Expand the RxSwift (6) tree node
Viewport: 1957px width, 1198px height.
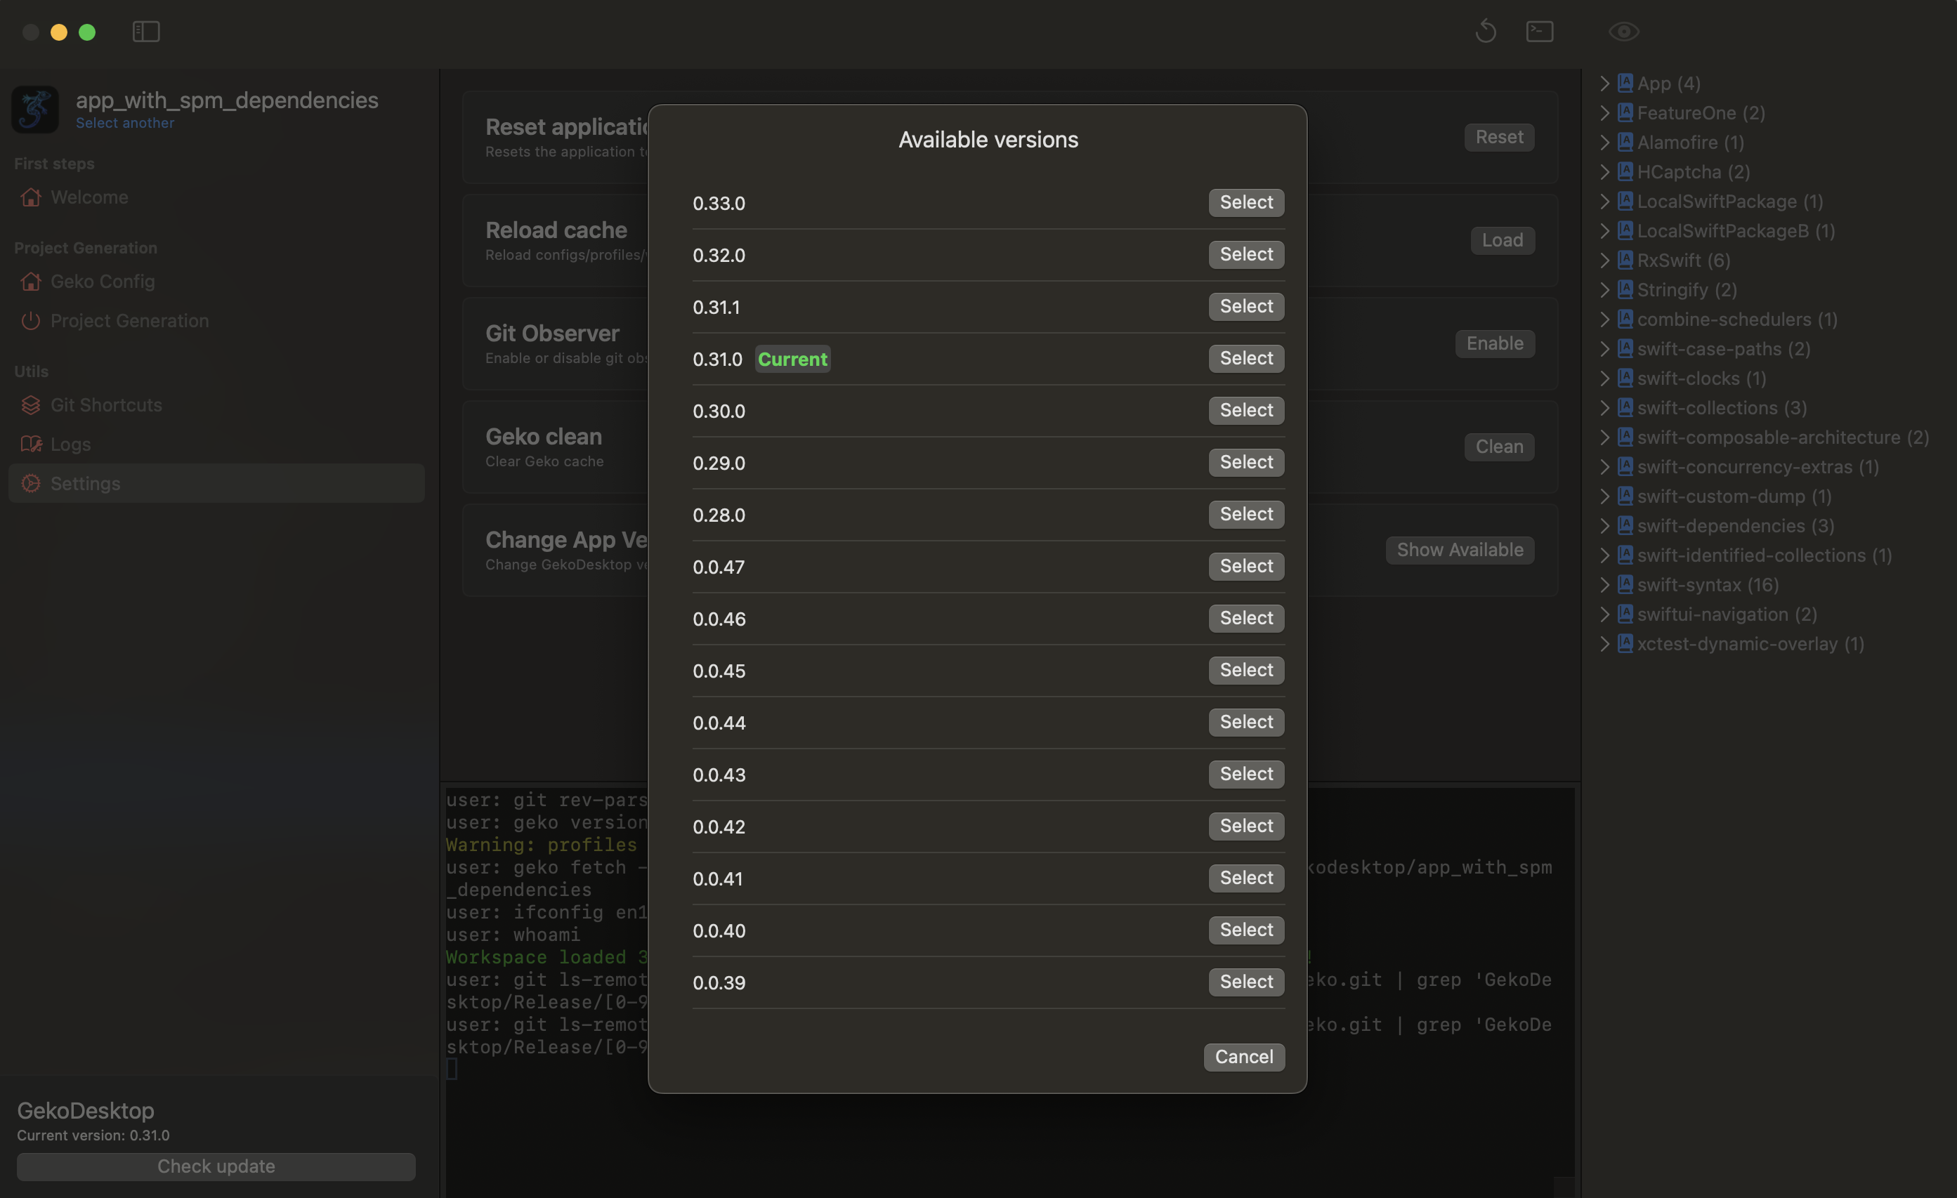click(1605, 261)
